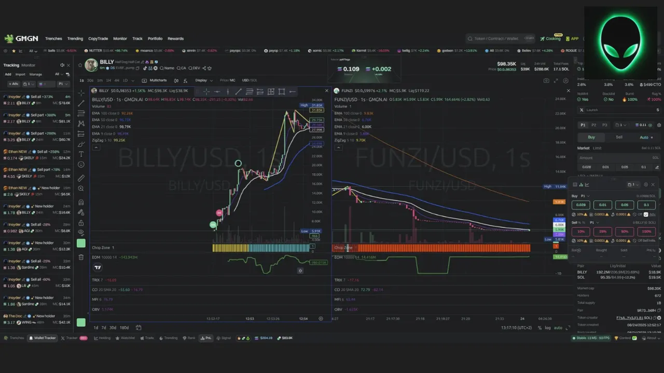This screenshot has height=373, width=664.
Task: Open chart settings hexagon gear icon
Action: click(x=565, y=81)
